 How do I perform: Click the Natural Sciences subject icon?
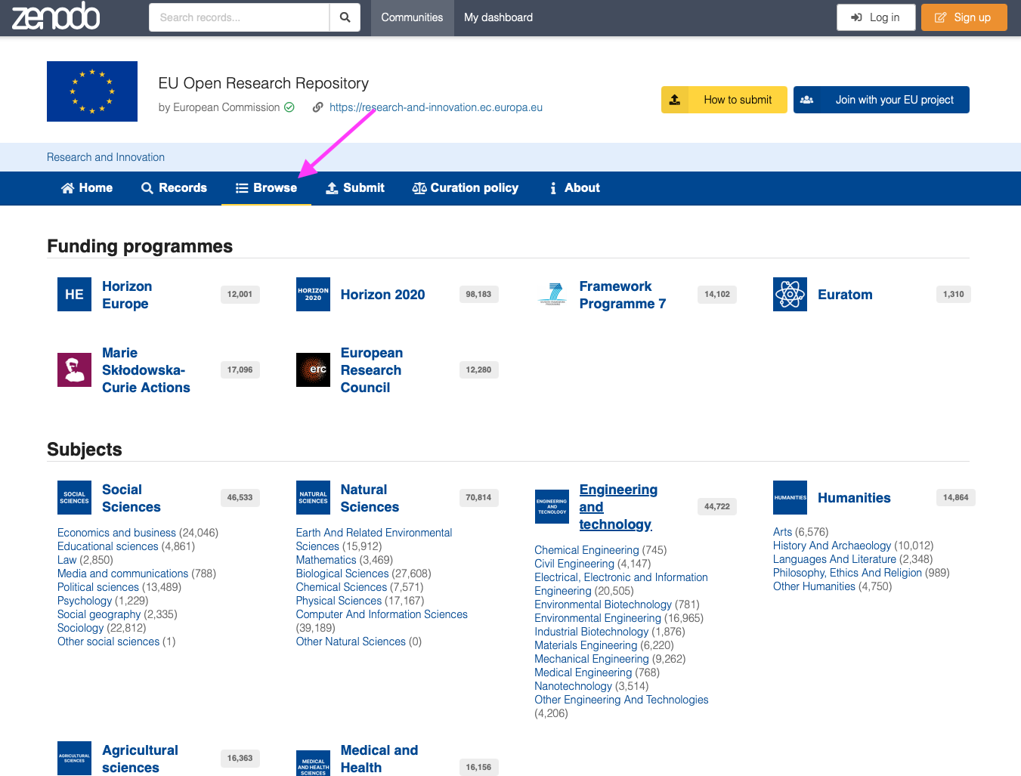313,498
